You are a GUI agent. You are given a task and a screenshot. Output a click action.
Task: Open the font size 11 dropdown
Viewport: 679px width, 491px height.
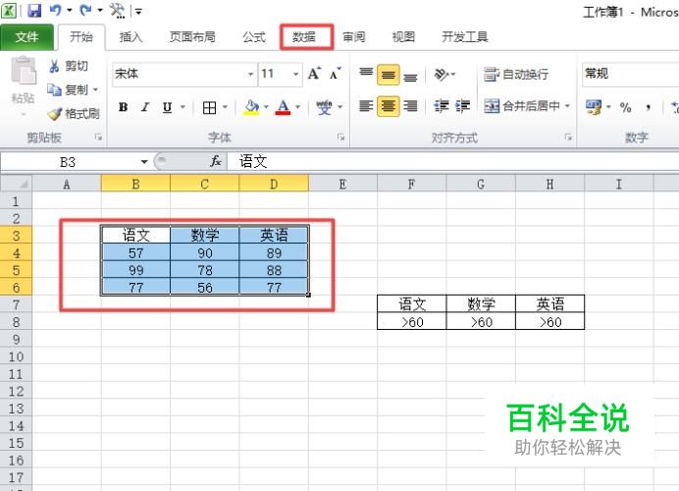point(295,74)
